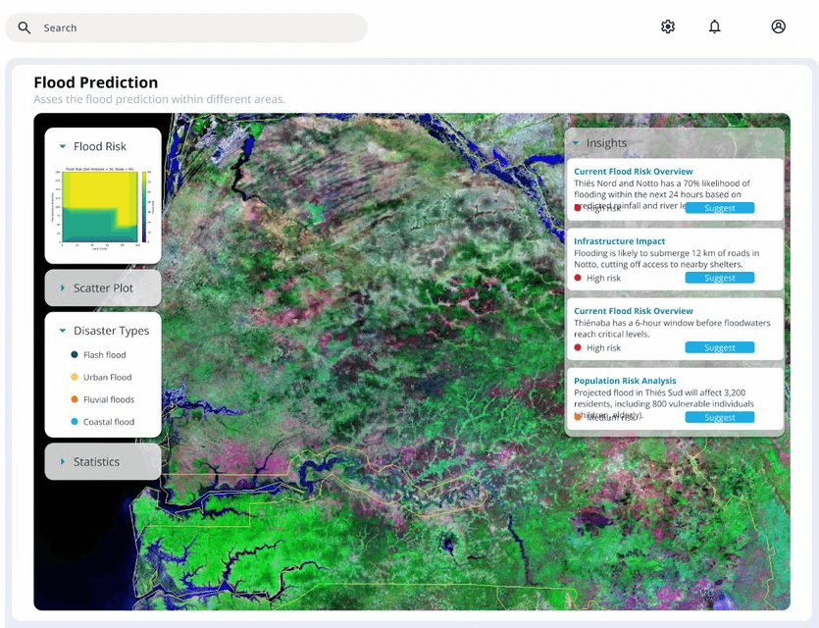This screenshot has width=819, height=628.
Task: Click High risk indicator on Thiénaba card
Action: (x=597, y=348)
